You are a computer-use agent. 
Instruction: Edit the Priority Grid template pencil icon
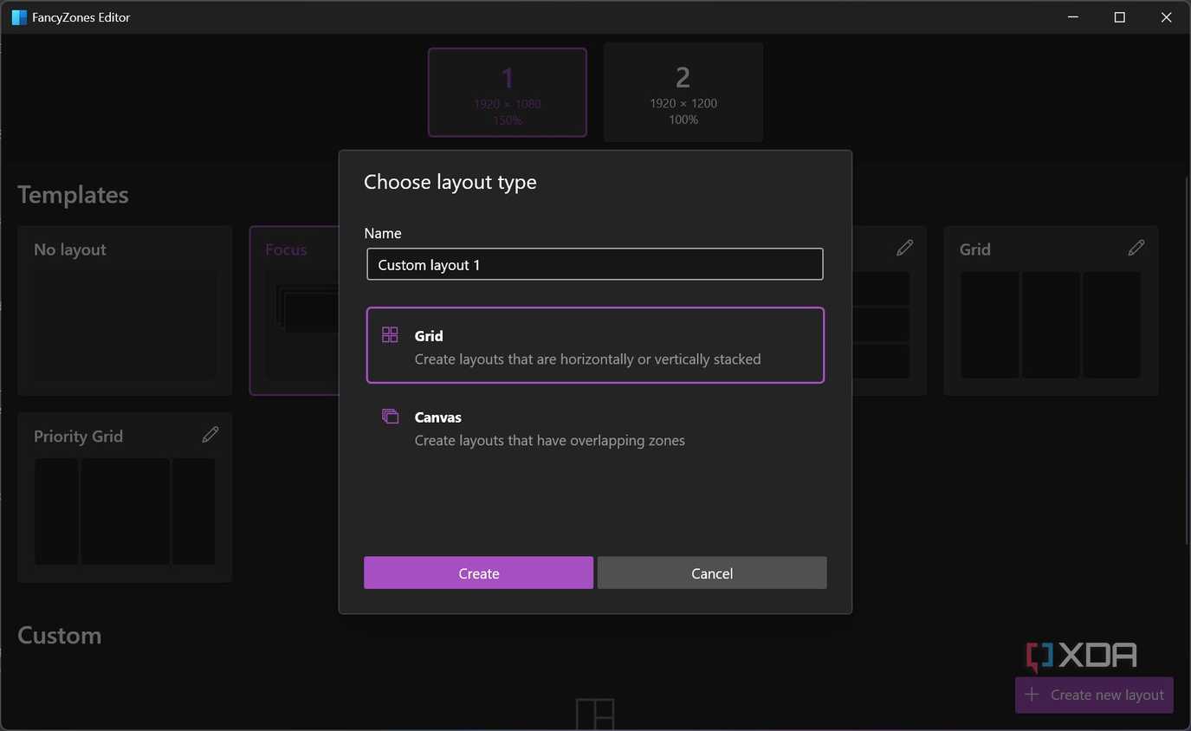(x=210, y=435)
